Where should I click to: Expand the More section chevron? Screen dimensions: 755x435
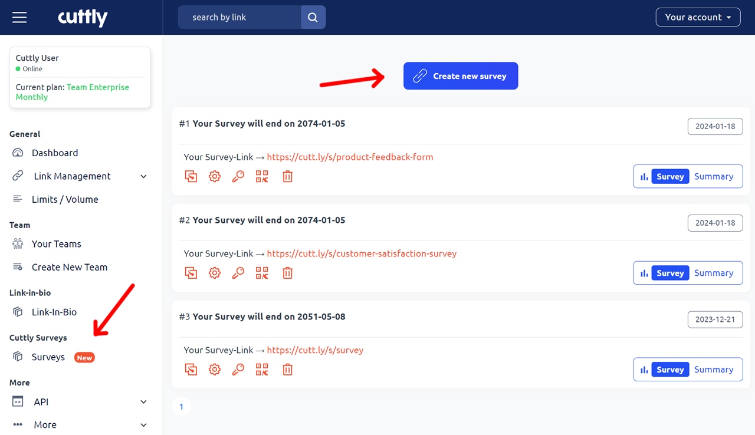pyautogui.click(x=143, y=425)
